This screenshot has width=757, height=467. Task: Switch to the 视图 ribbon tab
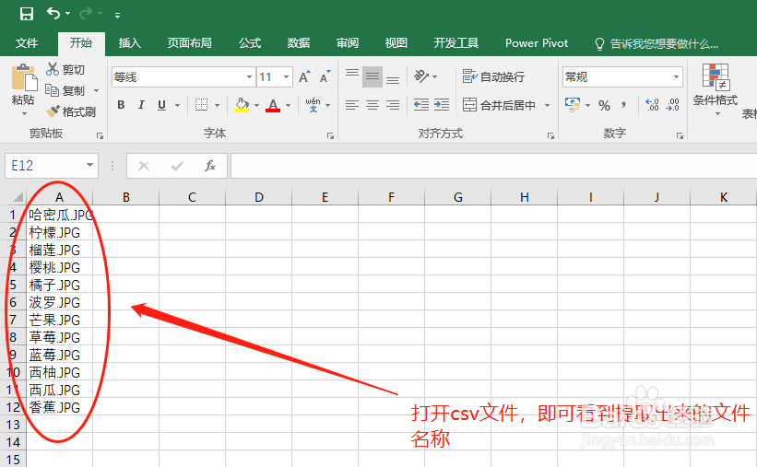(x=396, y=43)
